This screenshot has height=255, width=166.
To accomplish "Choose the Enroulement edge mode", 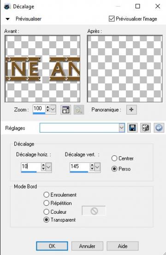I will [x=46, y=195].
